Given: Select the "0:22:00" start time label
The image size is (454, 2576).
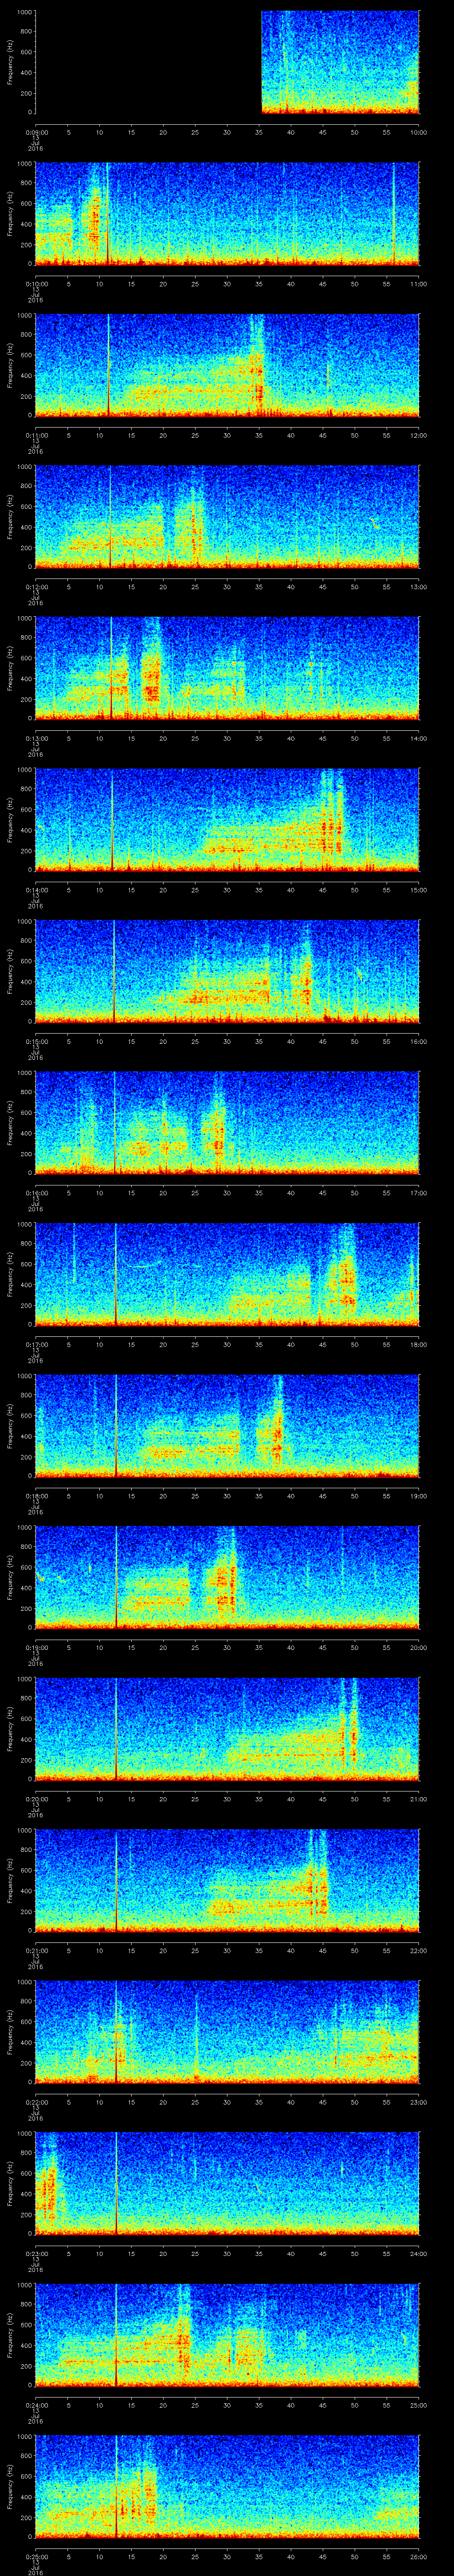Looking at the screenshot, I should tap(36, 2102).
